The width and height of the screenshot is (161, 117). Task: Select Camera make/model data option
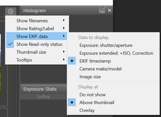click(100, 69)
